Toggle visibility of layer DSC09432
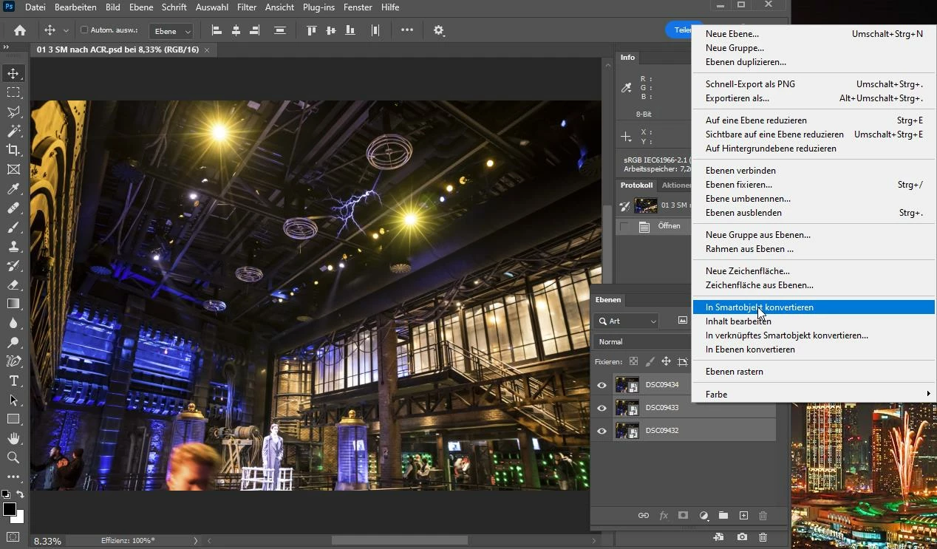The height and width of the screenshot is (549, 937). [602, 431]
